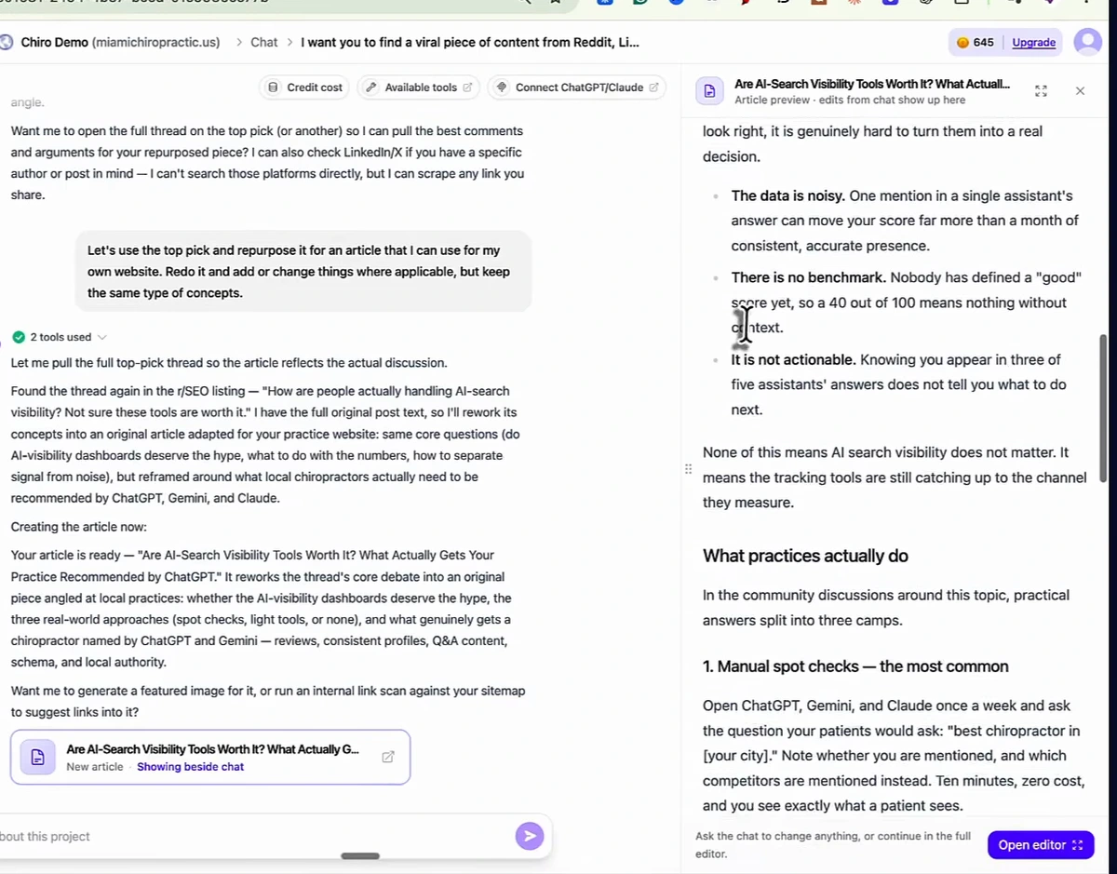This screenshot has width=1117, height=874.
Task: Click the green check tools-used icon
Action: point(19,337)
